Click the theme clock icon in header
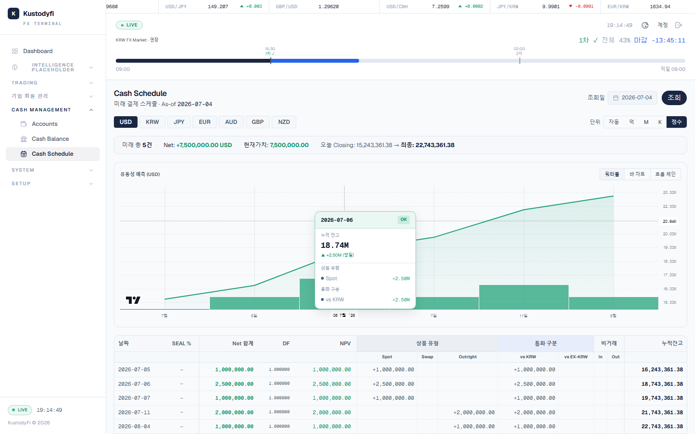The height and width of the screenshot is (434, 695). [x=645, y=25]
